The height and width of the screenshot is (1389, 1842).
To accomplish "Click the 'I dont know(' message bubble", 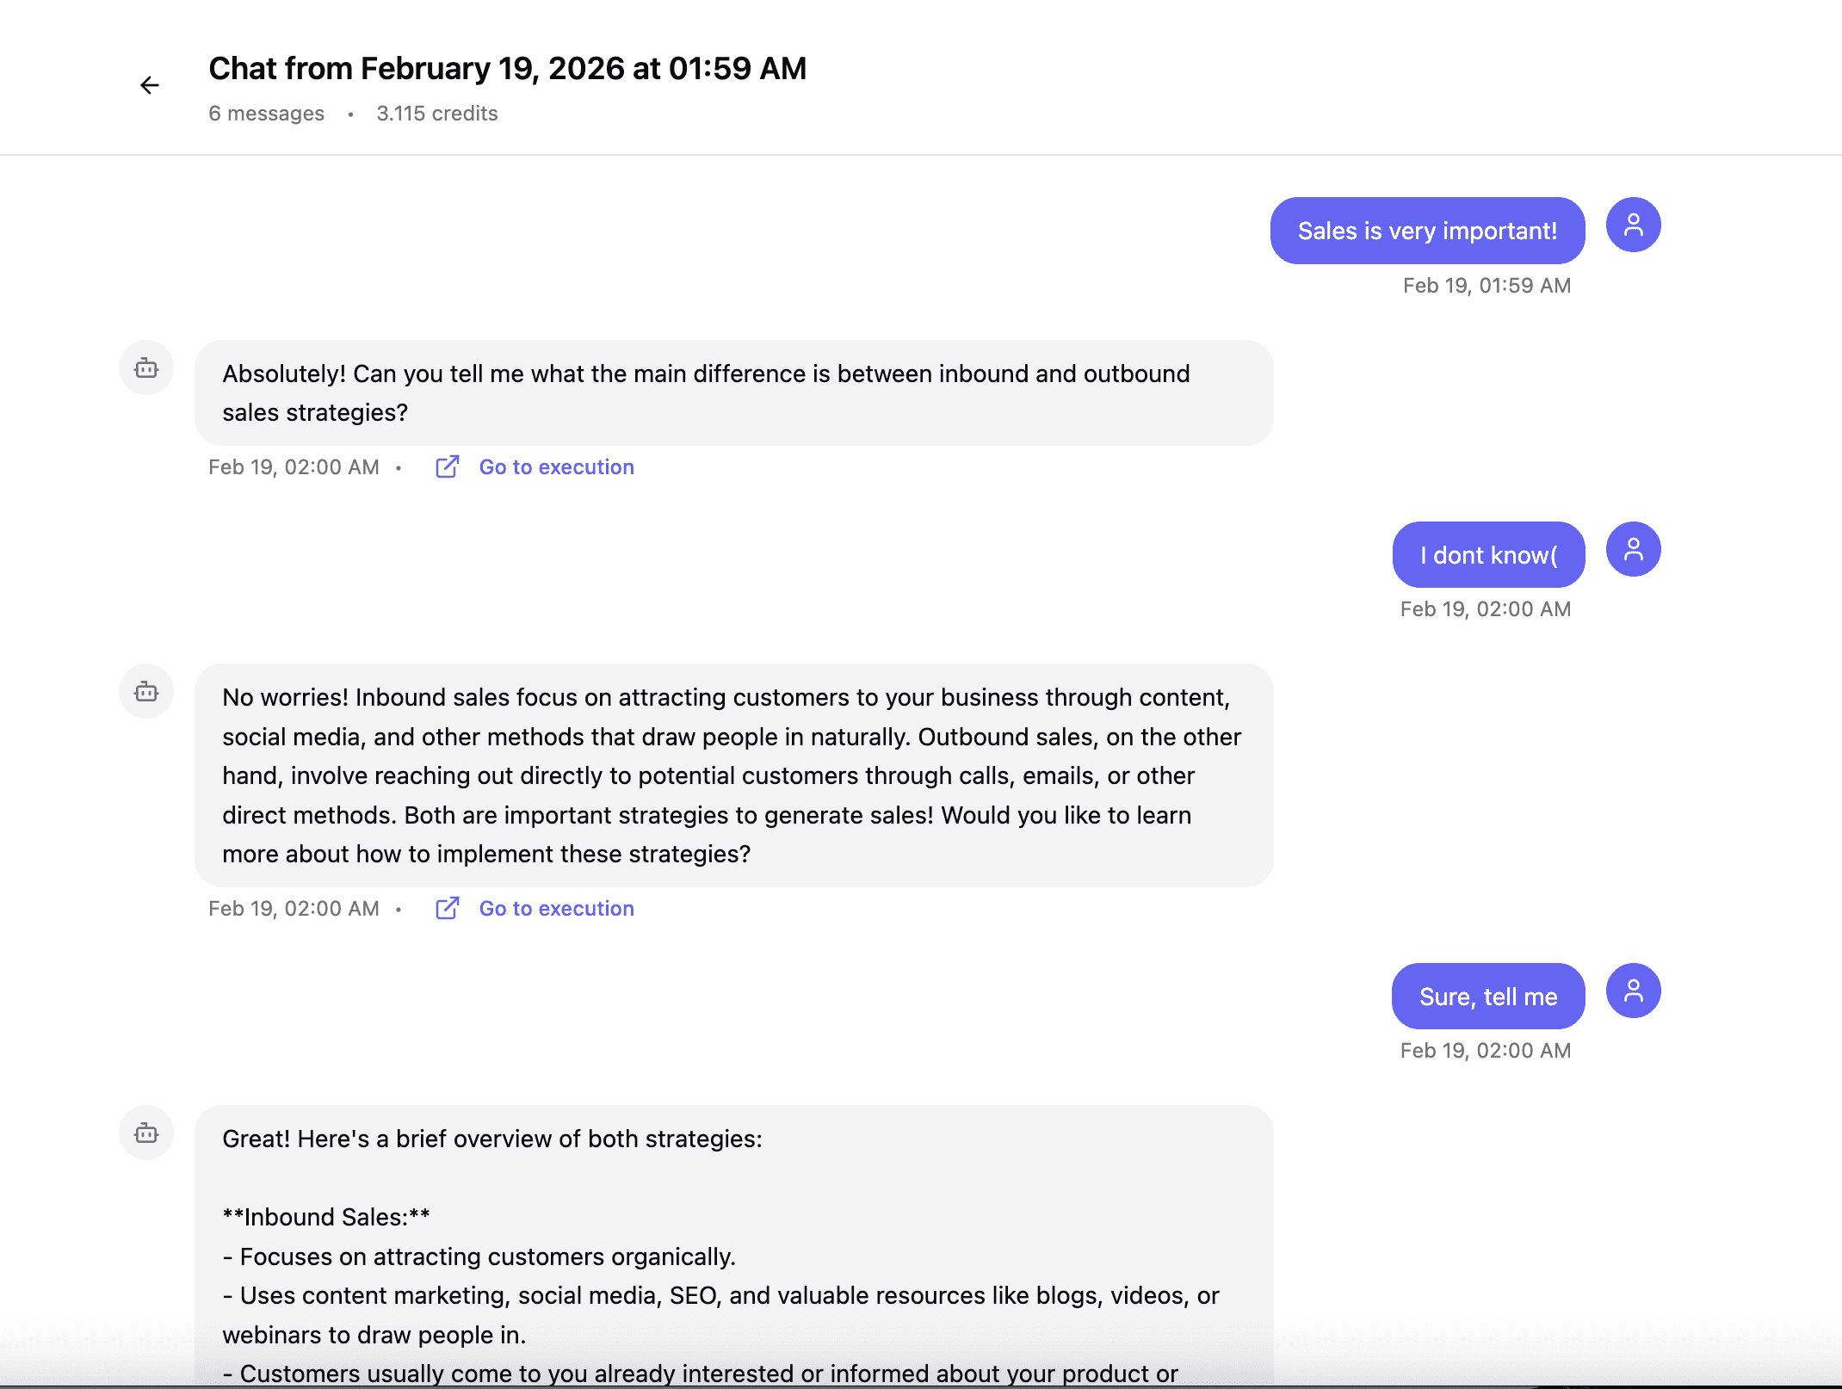I will coord(1488,555).
